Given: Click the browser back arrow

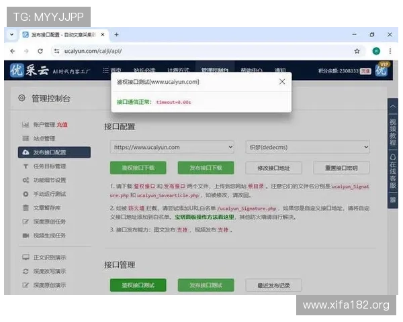Looking at the screenshot, I should pyautogui.click(x=13, y=51).
